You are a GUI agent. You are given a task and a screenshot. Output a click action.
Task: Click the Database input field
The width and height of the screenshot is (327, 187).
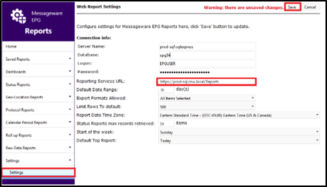point(207,55)
